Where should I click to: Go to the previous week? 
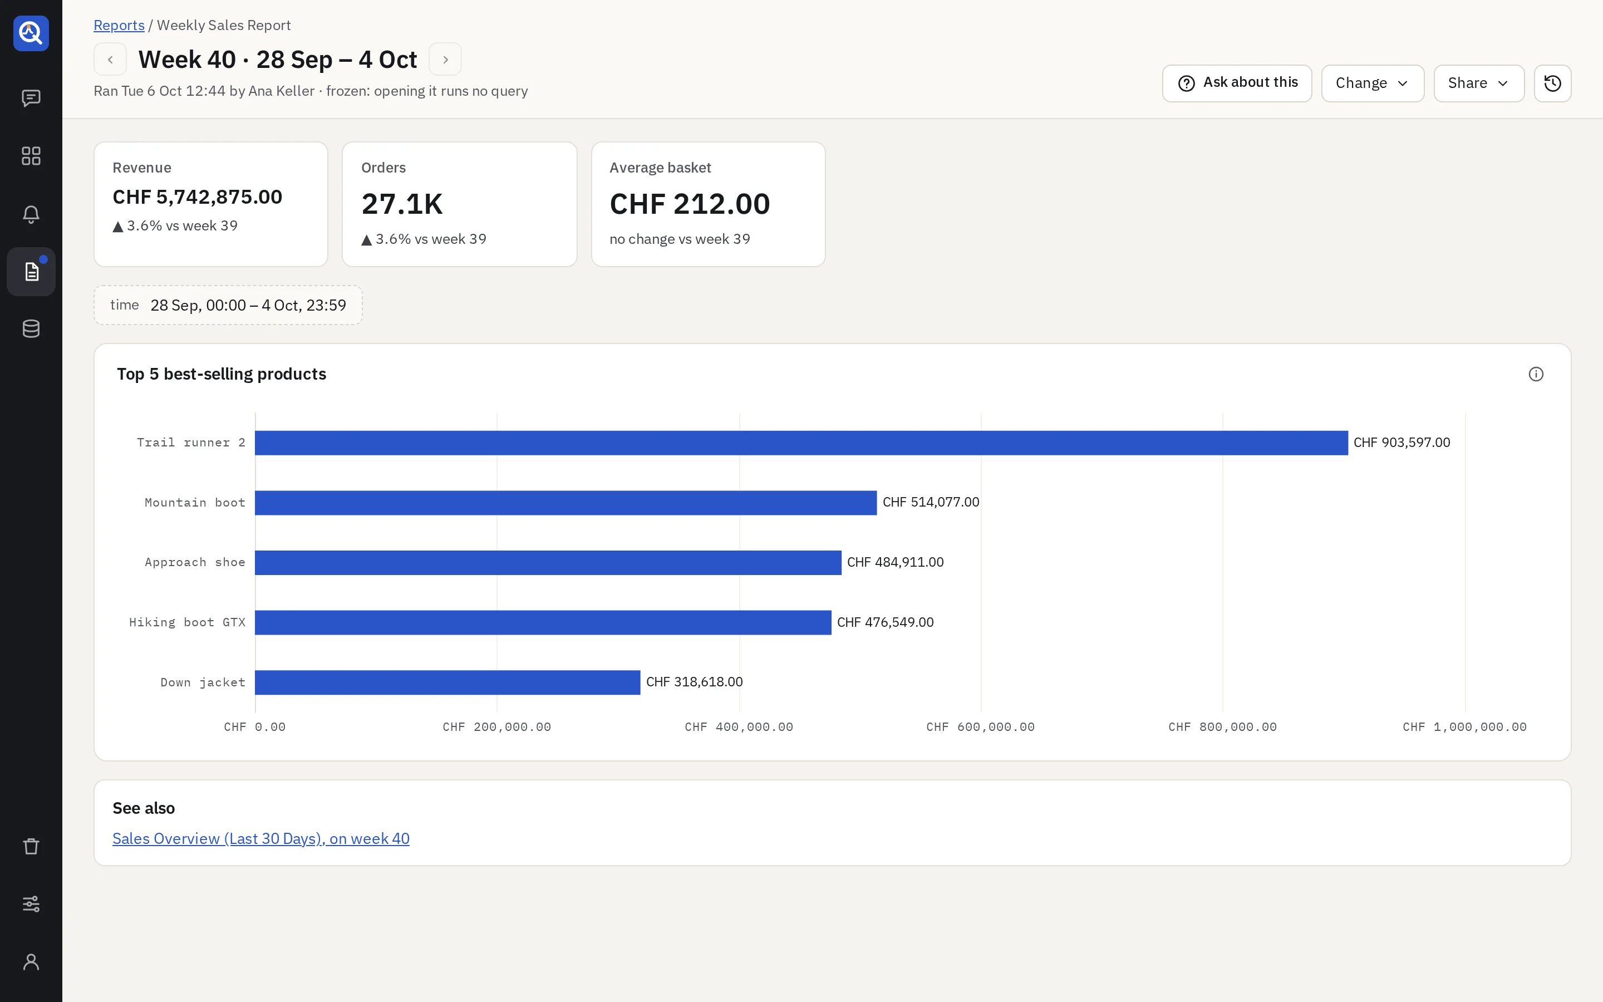tap(110, 60)
